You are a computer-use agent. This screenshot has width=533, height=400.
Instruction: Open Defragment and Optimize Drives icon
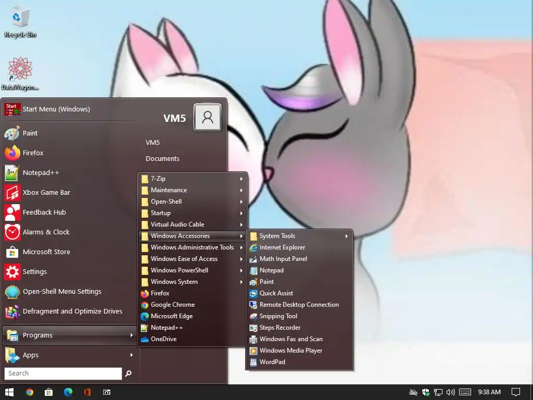click(12, 311)
